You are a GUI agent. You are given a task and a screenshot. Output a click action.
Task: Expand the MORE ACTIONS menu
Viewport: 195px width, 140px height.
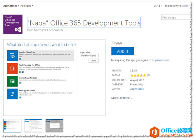pos(122,98)
